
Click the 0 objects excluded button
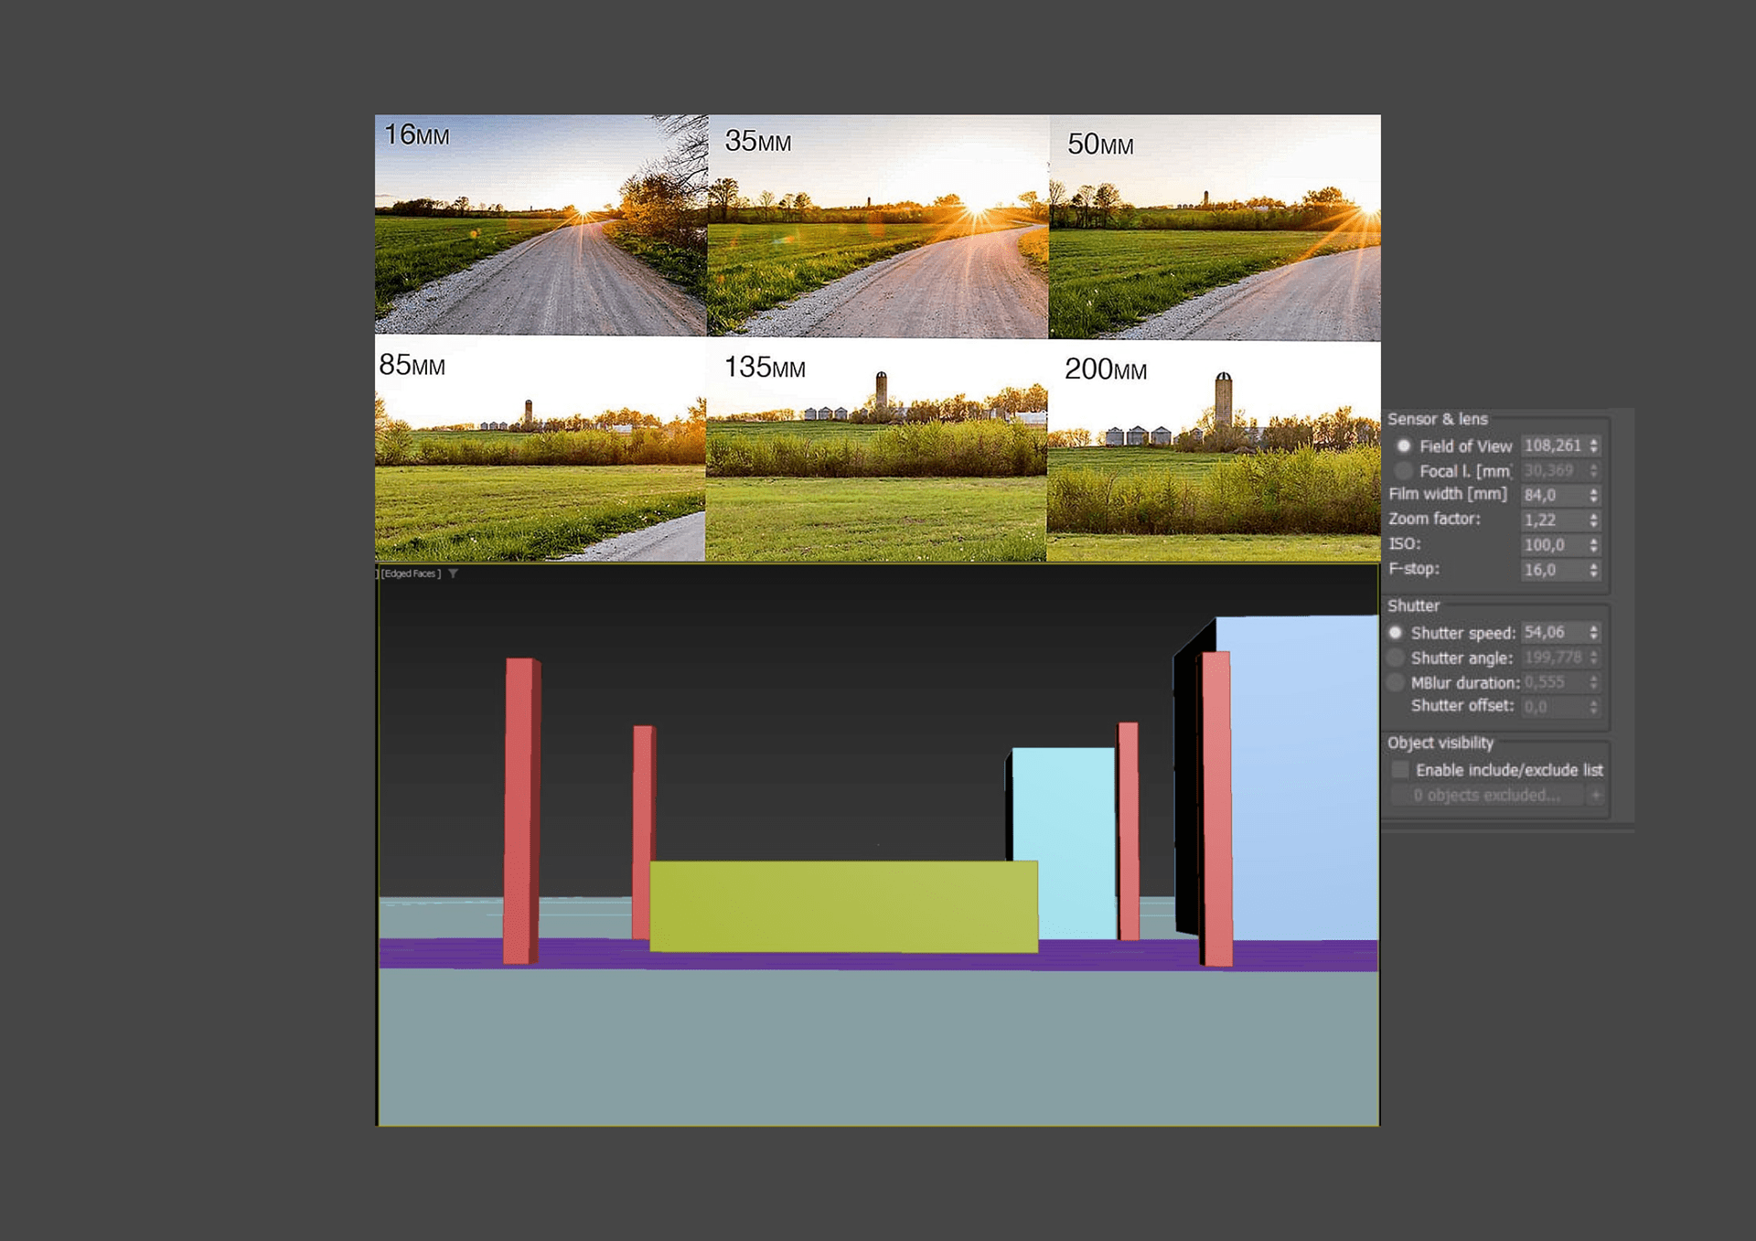[x=1487, y=796]
